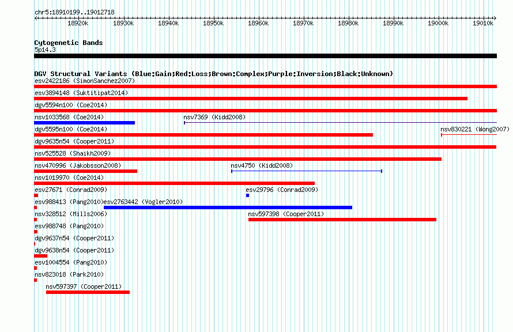Viewport: 513px width, 332px height.
Task: Click the Cytogenetic Bands track title
Action: click(69, 43)
